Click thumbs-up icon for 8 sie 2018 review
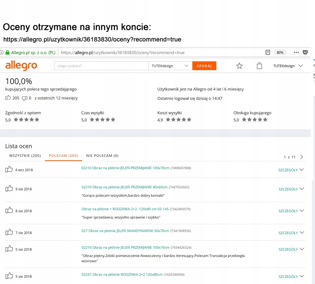 coord(9,210)
